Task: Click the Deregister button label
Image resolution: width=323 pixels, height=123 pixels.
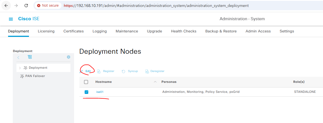Action: tap(157, 71)
